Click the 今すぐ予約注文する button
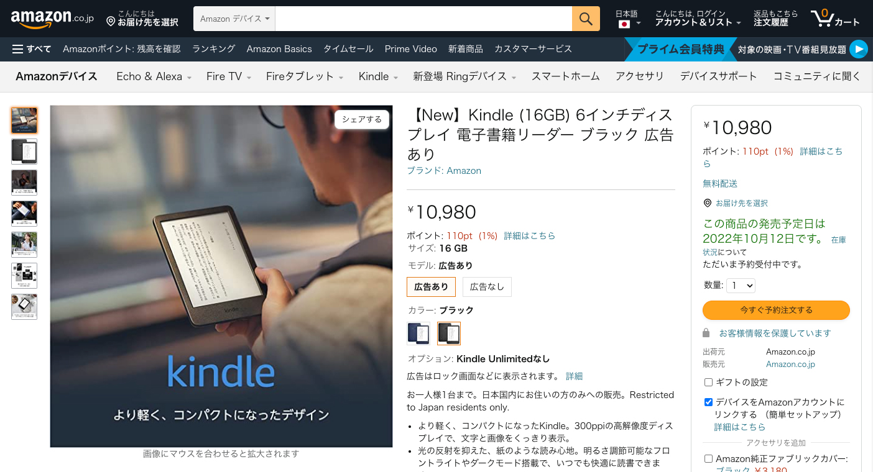The height and width of the screenshot is (472, 873). pyautogui.click(x=776, y=310)
